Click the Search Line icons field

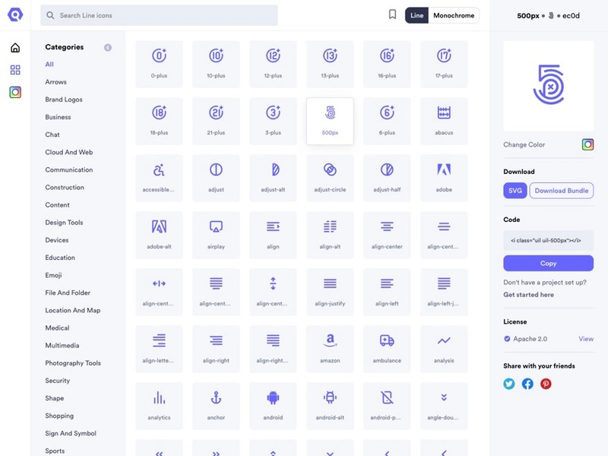159,15
